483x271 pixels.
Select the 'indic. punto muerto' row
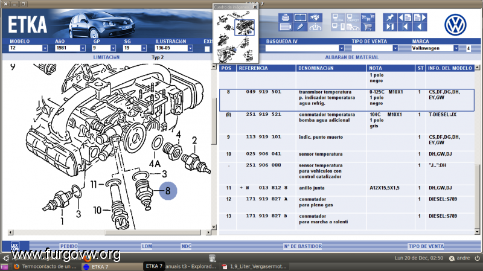point(347,142)
